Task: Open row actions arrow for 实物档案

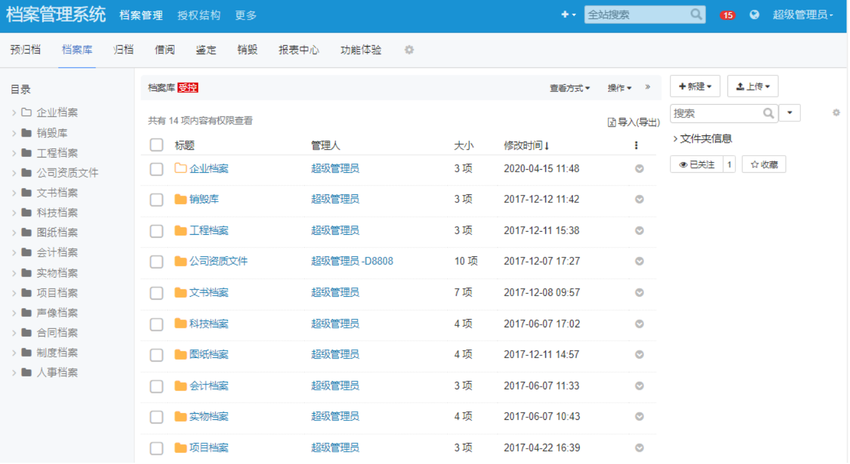Action: click(639, 416)
